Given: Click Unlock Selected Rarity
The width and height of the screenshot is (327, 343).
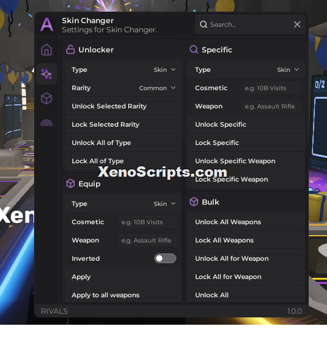Looking at the screenshot, I should (x=123, y=106).
